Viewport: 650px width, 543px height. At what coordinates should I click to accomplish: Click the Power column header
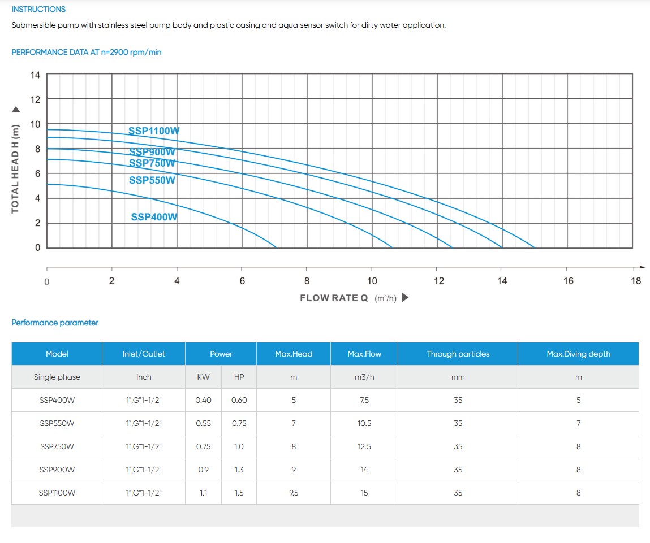221,354
